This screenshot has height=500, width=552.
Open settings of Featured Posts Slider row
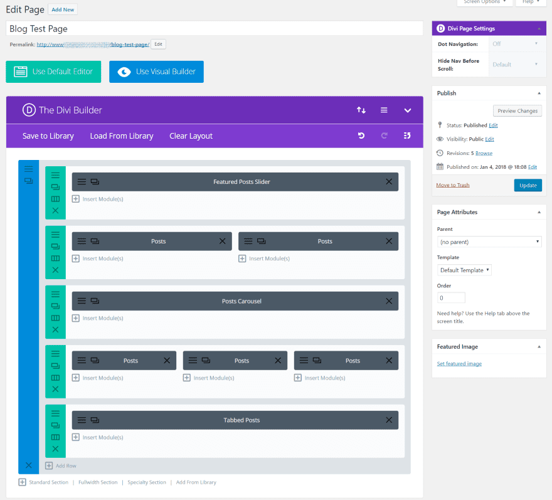click(x=55, y=175)
